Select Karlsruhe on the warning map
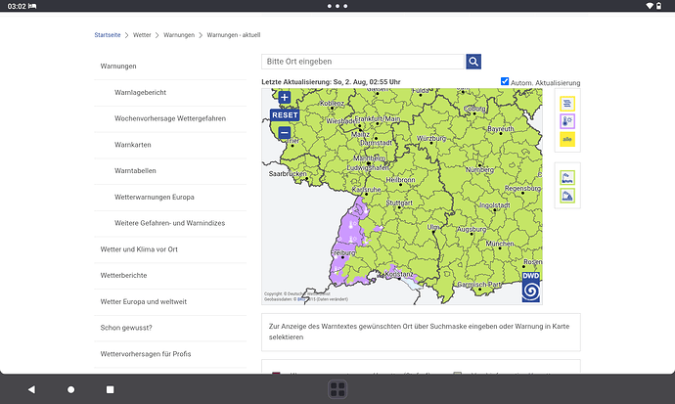Viewport: 675px width, 404px height. pos(366,190)
